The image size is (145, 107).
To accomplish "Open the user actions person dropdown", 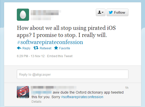I will pyautogui.click(x=100, y=12).
